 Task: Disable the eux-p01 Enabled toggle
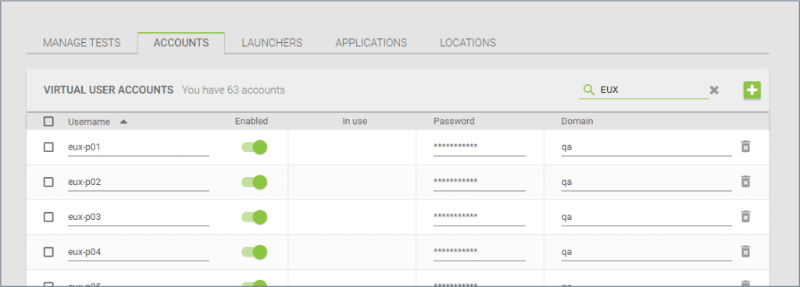(254, 147)
